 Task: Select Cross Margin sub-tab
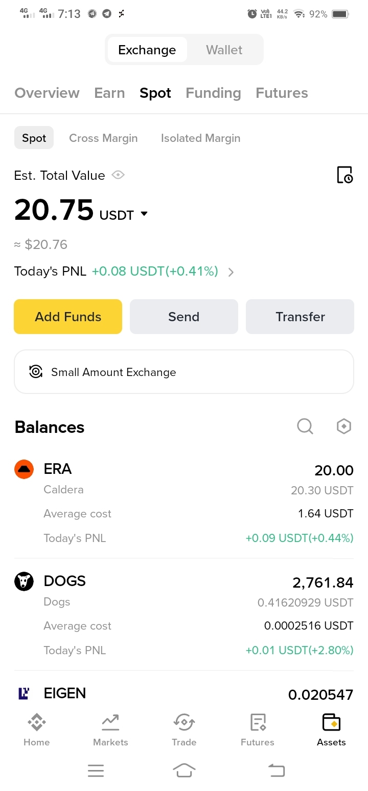[103, 138]
